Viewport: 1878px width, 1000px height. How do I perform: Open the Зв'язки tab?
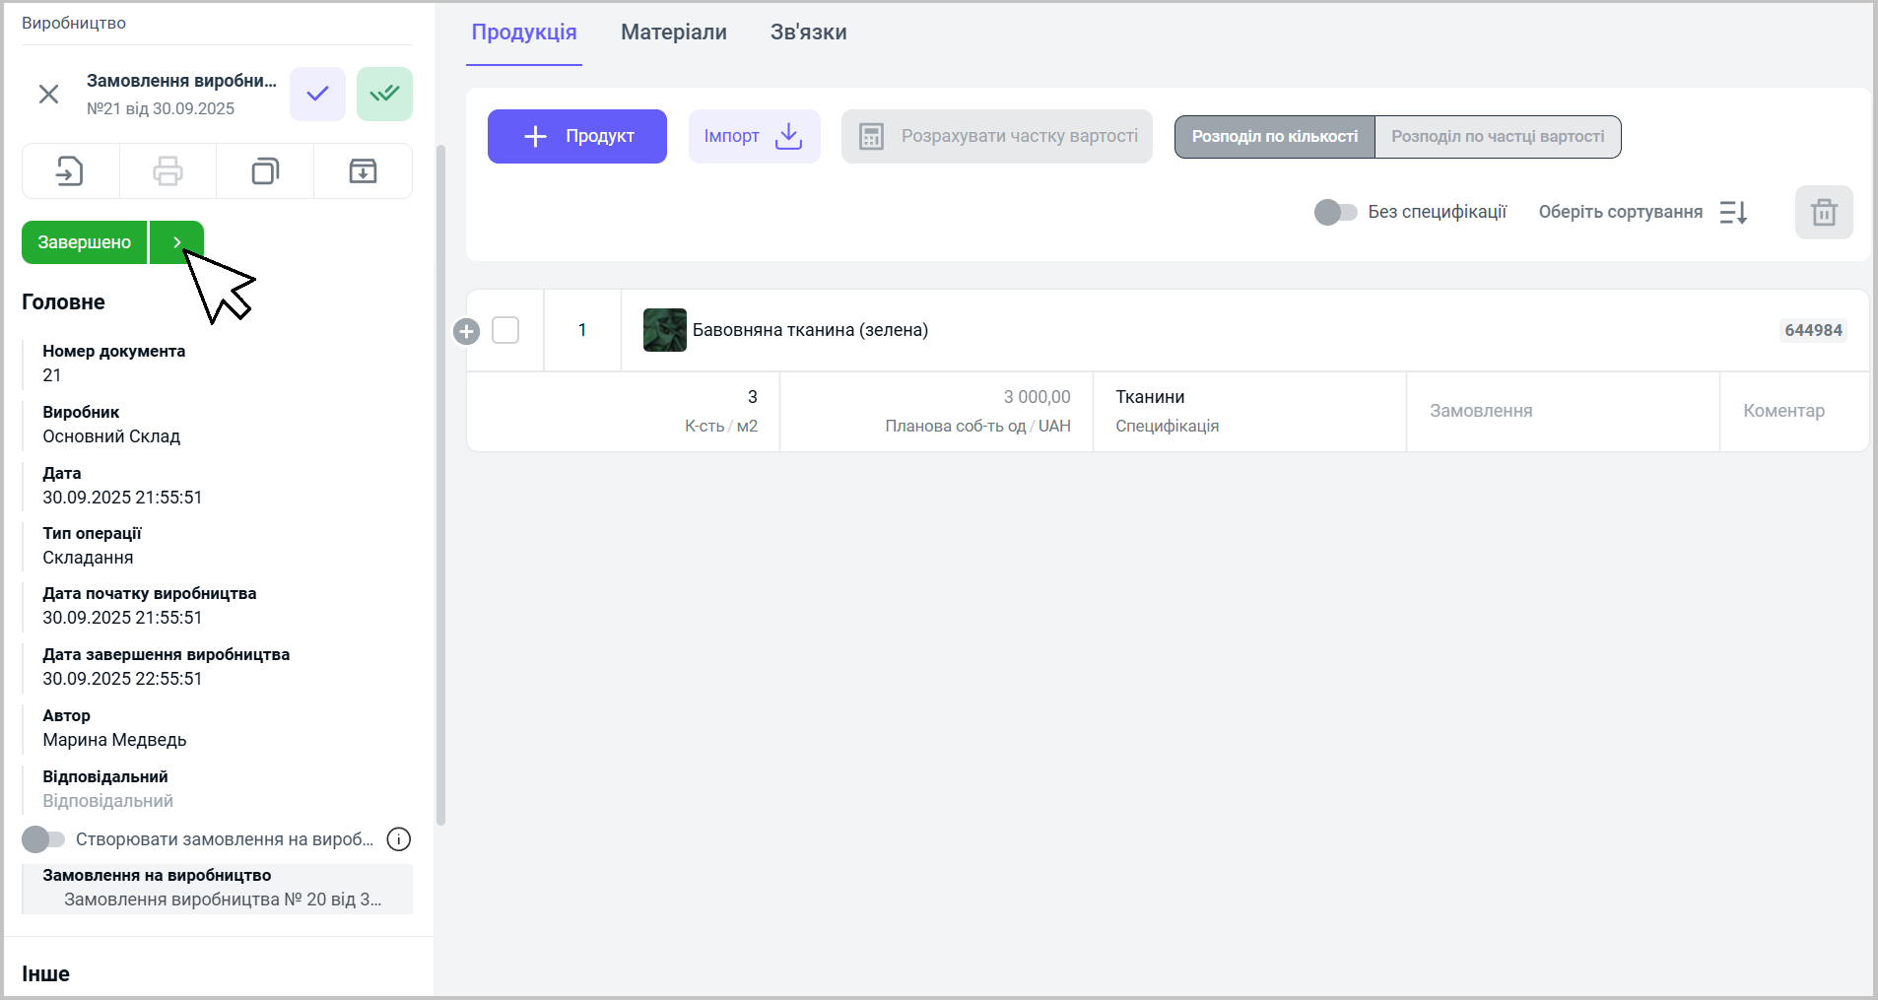(808, 33)
